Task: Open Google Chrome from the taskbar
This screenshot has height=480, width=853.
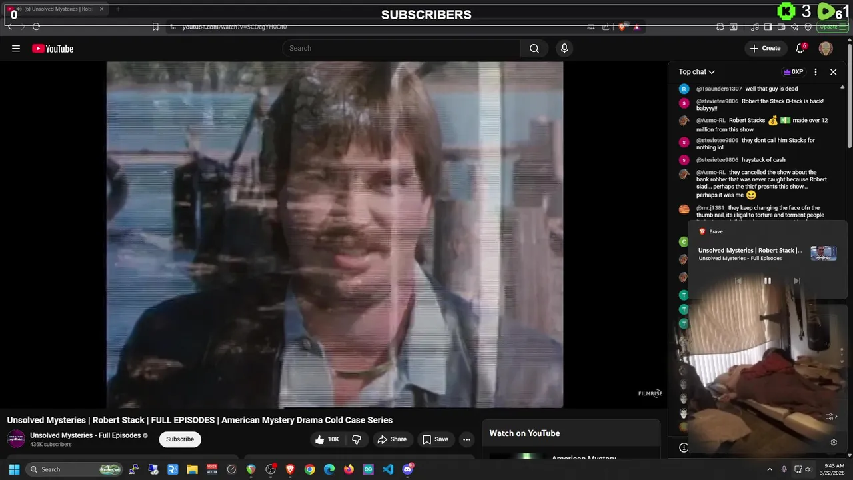Action: click(x=309, y=469)
